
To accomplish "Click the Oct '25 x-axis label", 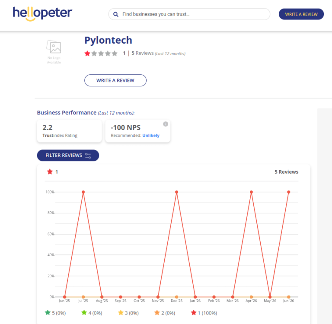I will coord(139,301).
